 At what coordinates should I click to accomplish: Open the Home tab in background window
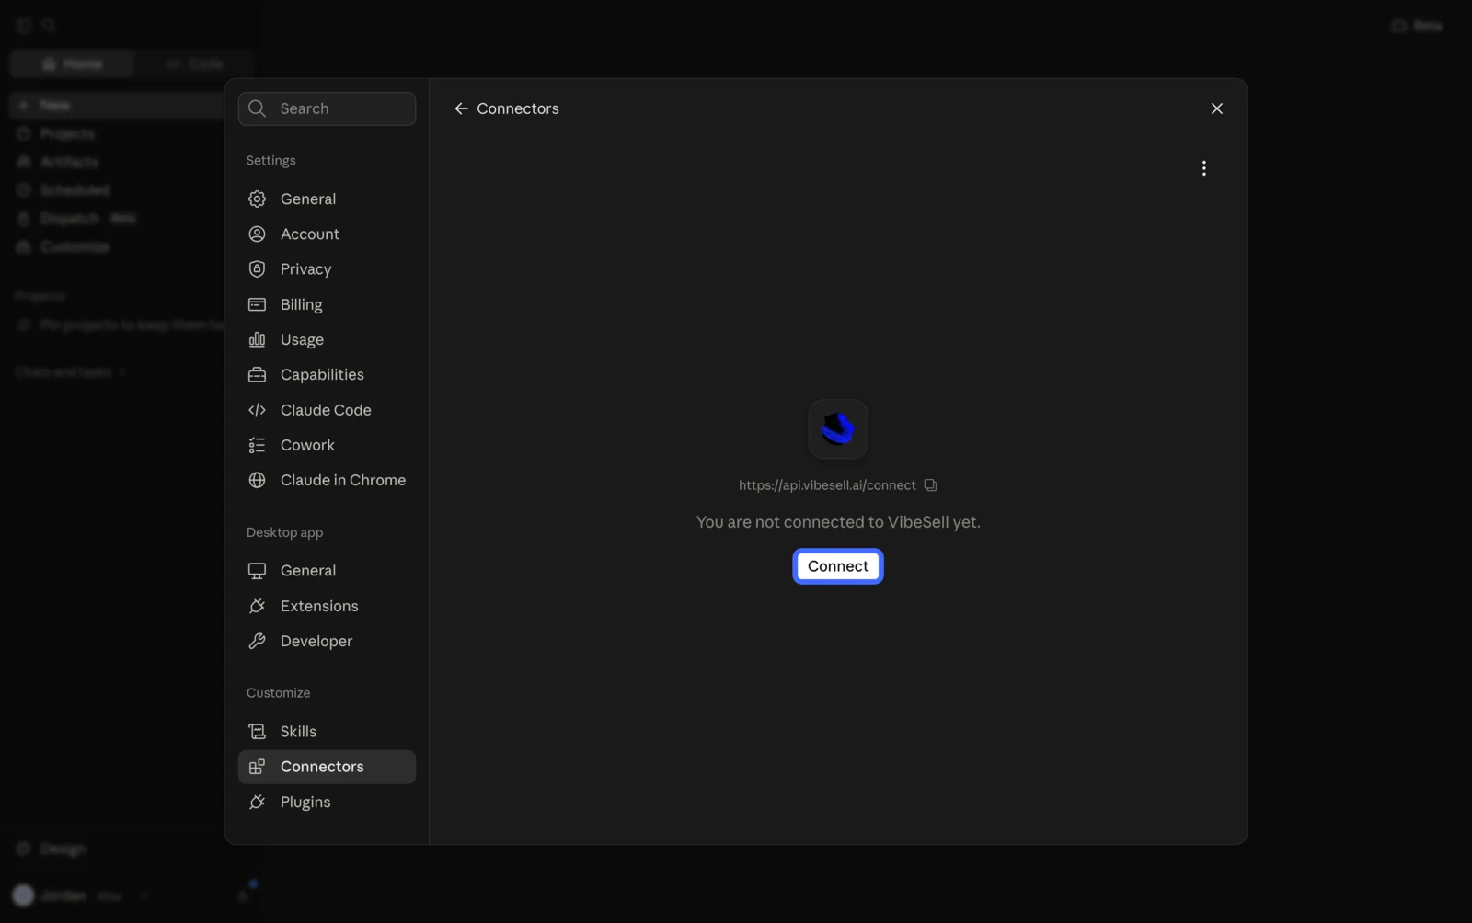point(72,63)
